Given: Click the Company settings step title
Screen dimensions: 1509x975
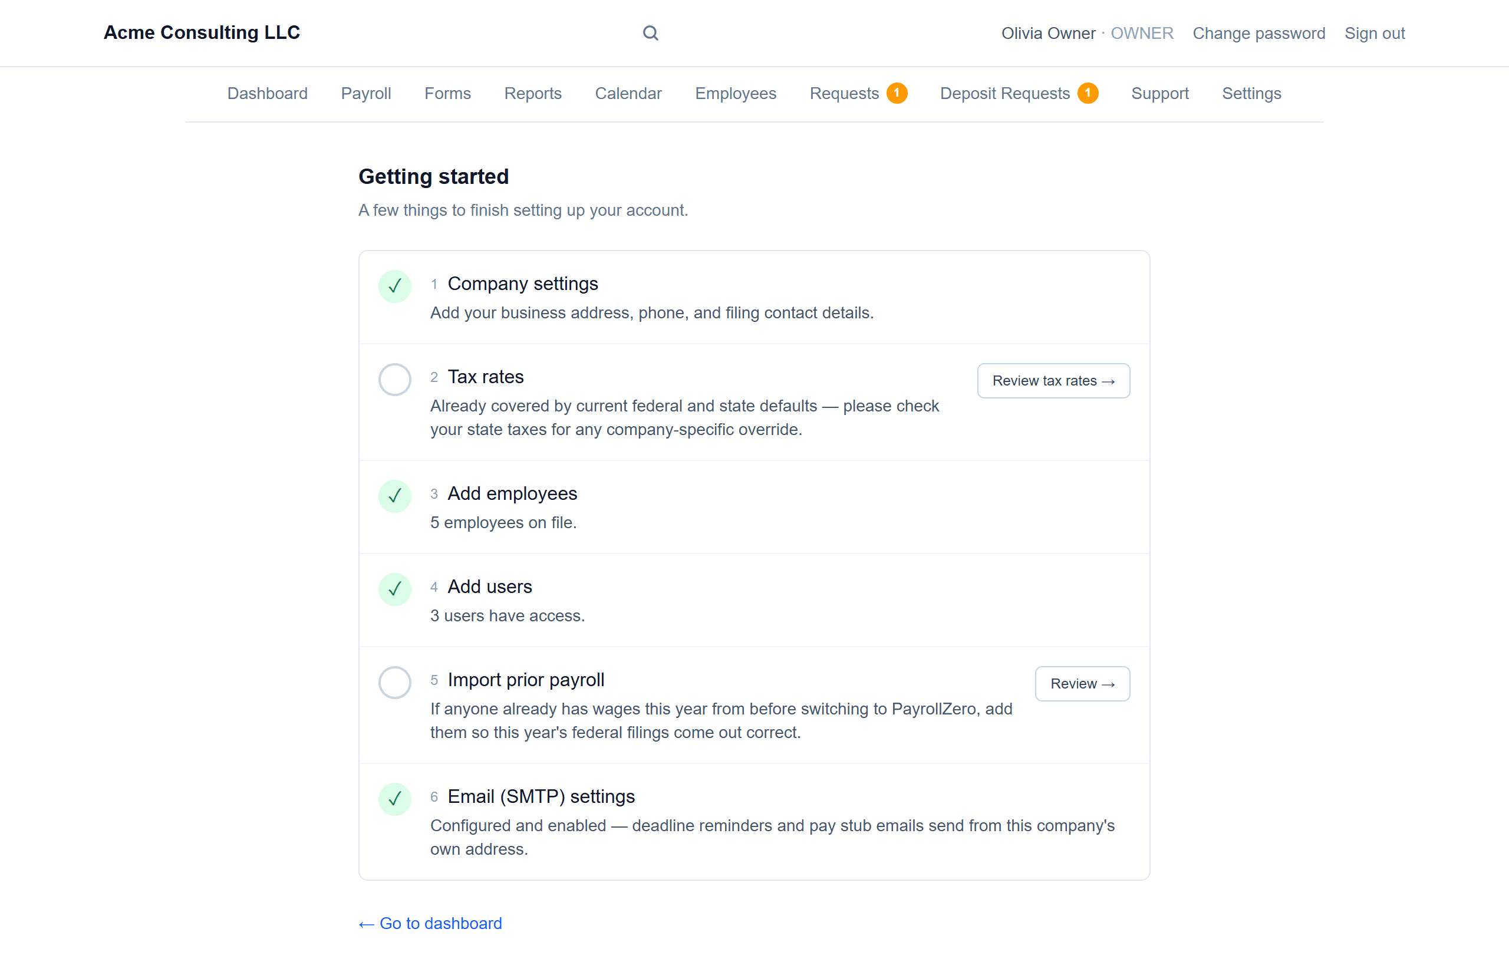Looking at the screenshot, I should [523, 284].
